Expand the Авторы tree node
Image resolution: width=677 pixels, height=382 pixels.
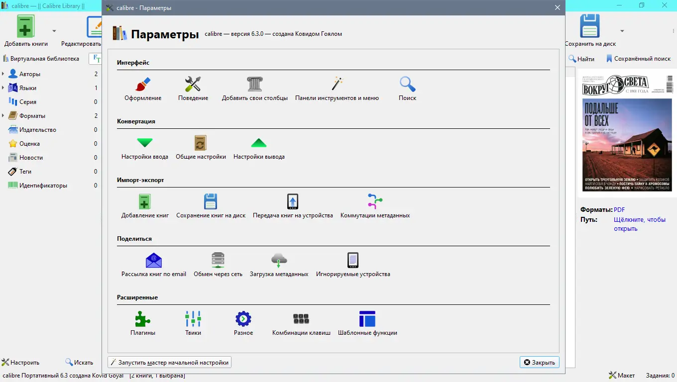(3, 74)
